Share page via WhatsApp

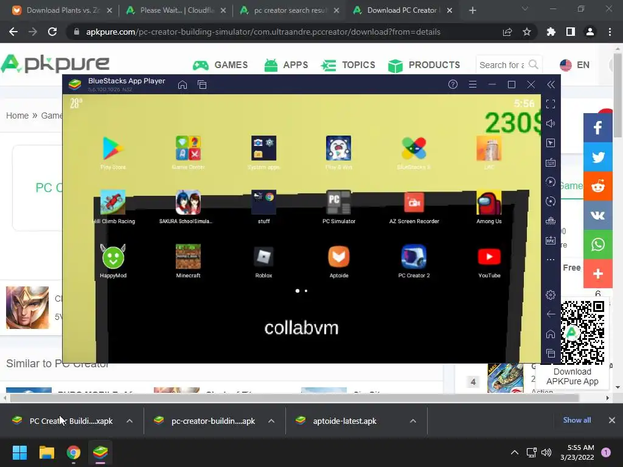(598, 244)
